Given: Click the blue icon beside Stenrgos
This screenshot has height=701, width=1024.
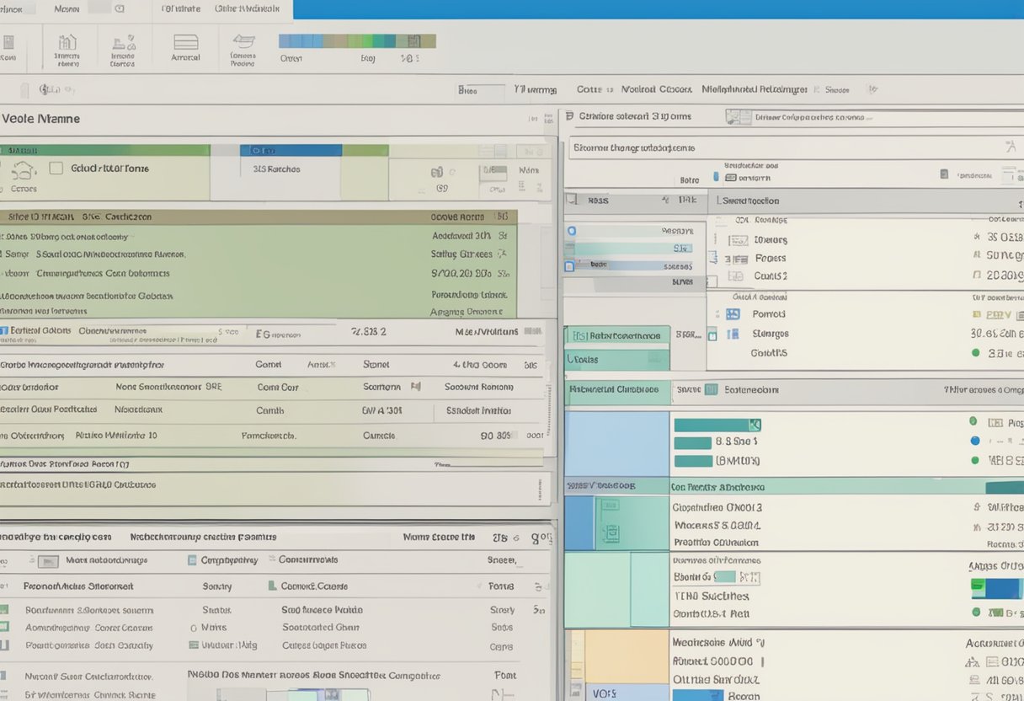Looking at the screenshot, I should click(x=733, y=334).
